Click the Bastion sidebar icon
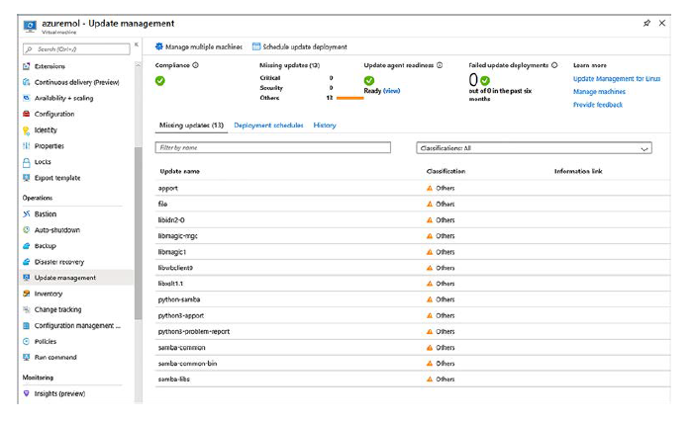 [x=26, y=214]
